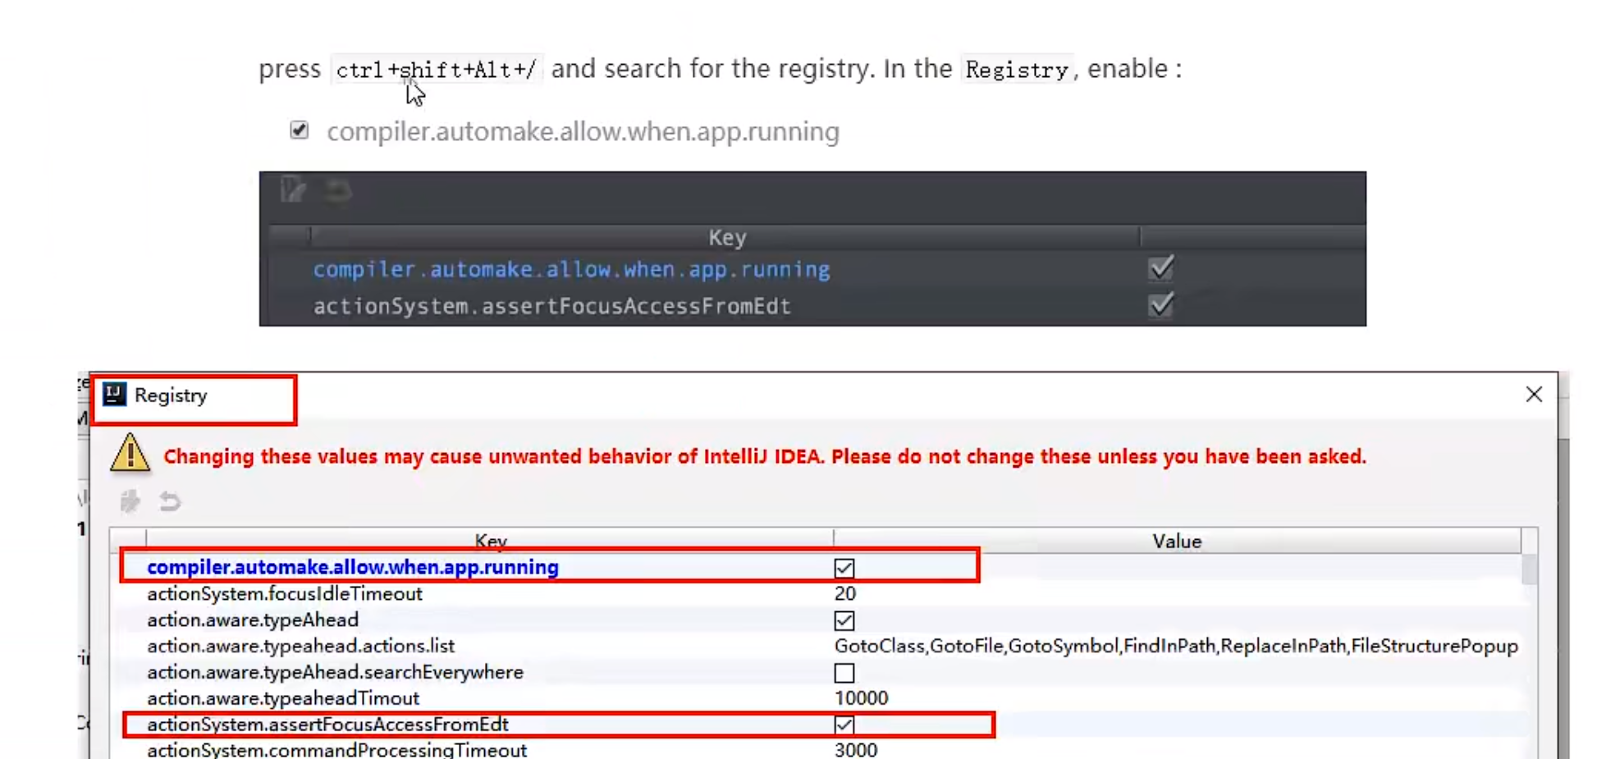
Task: Toggle the article's compiler.automake checklist checkbox
Action: point(299,130)
